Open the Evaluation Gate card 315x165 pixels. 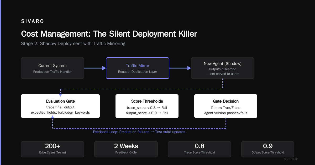click(x=60, y=106)
